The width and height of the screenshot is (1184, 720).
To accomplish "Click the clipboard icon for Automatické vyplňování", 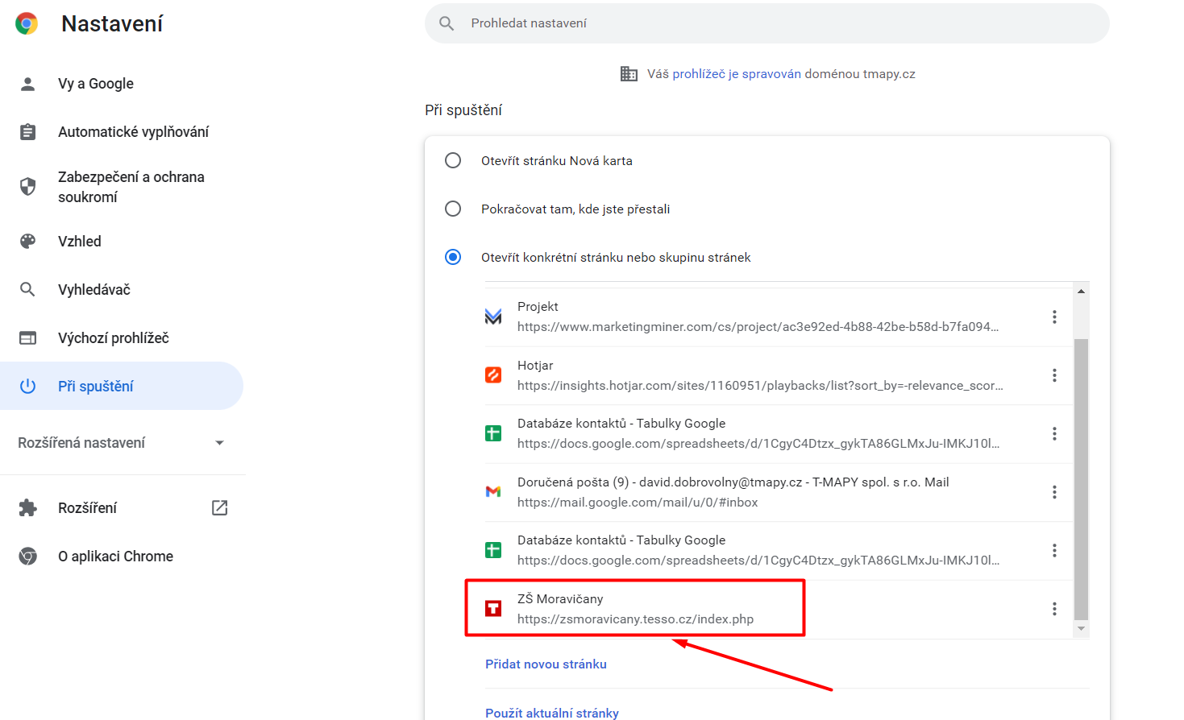I will [x=27, y=132].
